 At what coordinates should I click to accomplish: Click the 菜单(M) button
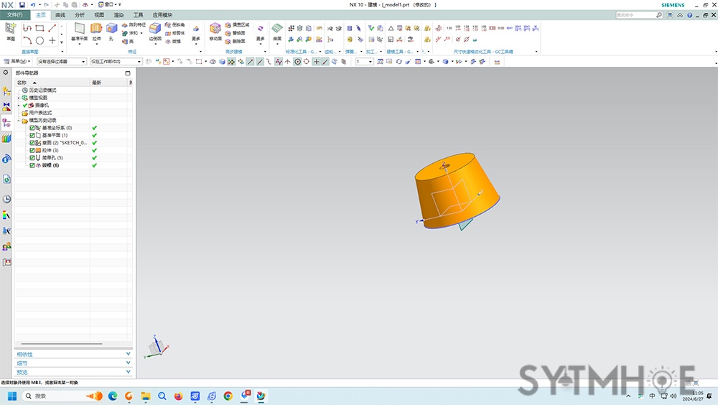click(17, 62)
